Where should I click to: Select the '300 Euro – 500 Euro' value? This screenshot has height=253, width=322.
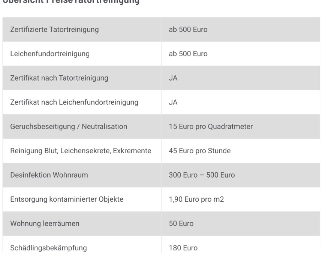pyautogui.click(x=202, y=175)
